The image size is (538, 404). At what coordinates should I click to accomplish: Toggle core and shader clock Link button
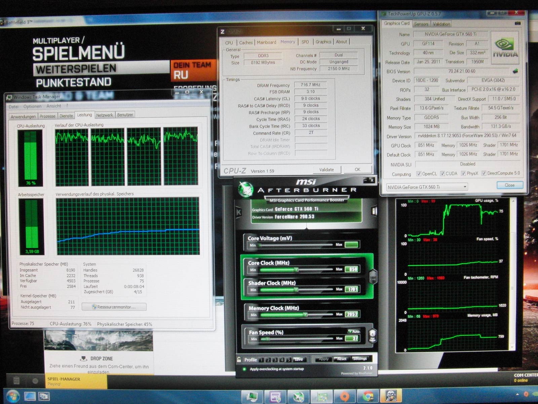[x=373, y=277]
